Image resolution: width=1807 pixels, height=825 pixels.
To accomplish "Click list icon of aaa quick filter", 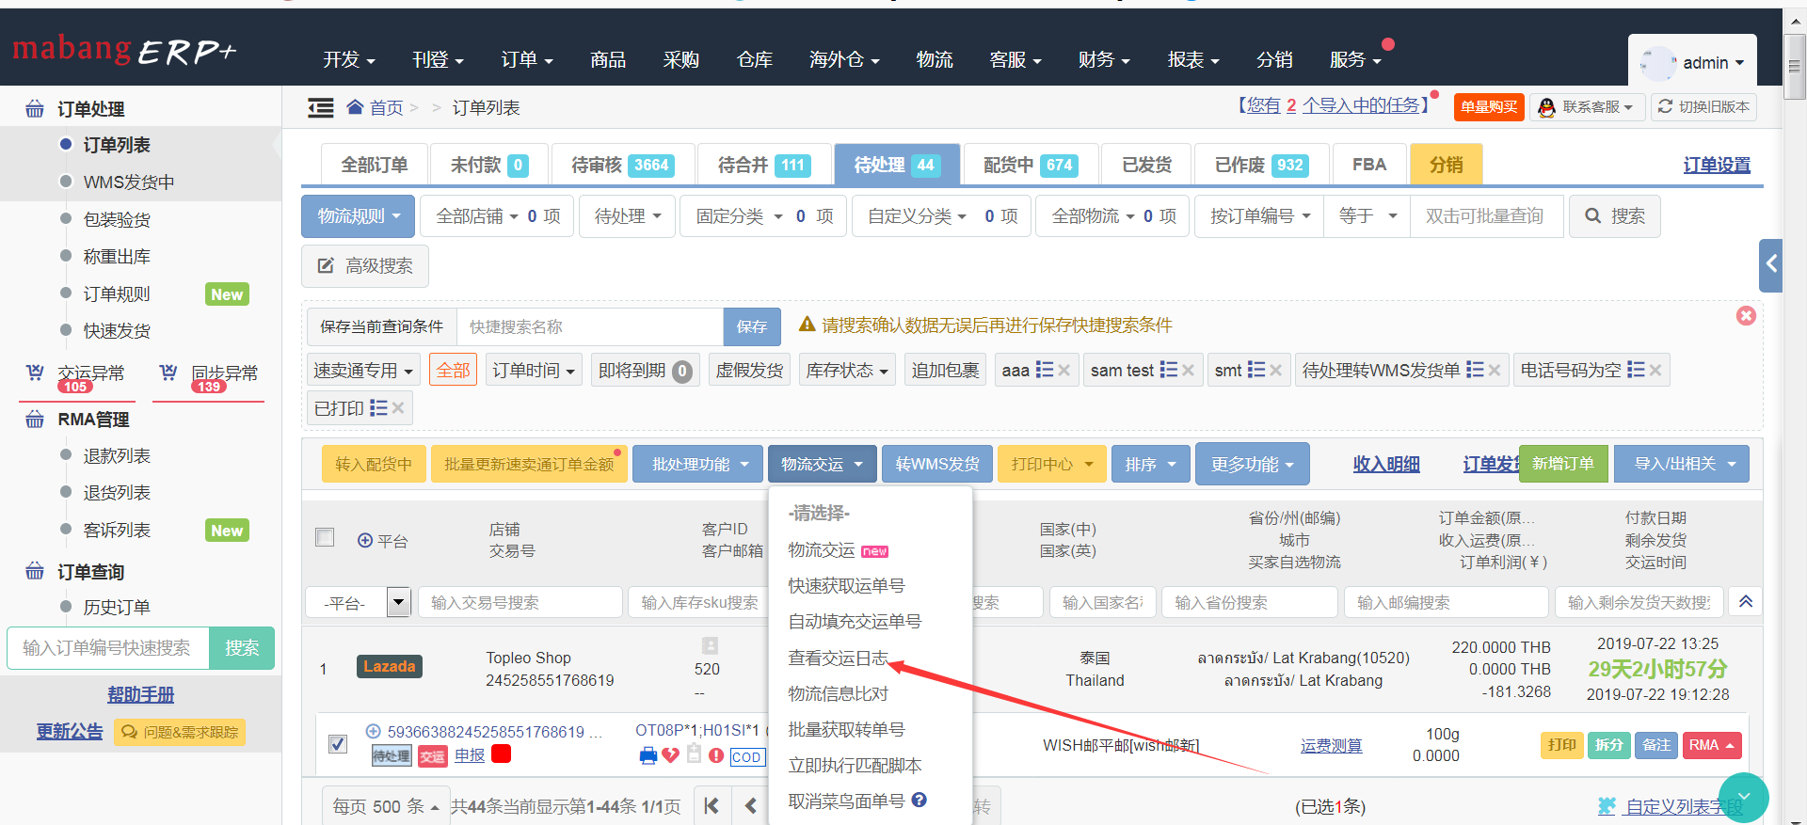I will point(1044,370).
